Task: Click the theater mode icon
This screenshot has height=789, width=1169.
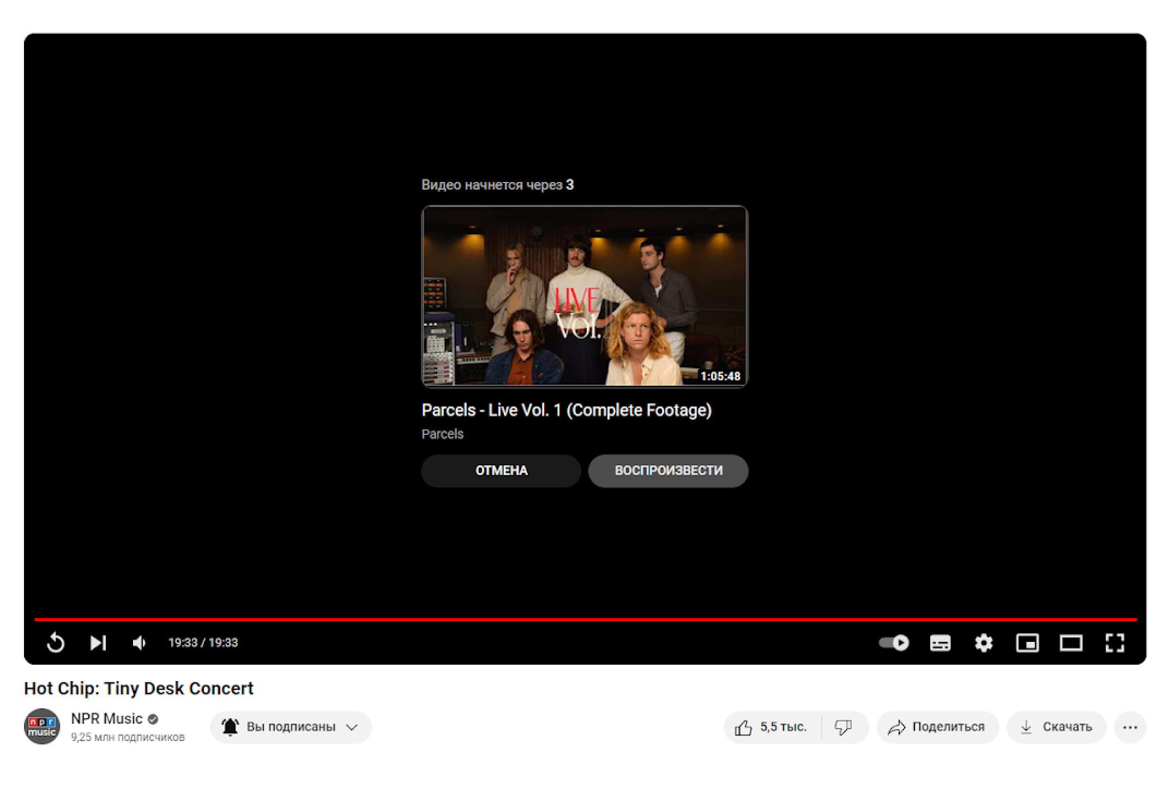Action: click(x=1070, y=642)
